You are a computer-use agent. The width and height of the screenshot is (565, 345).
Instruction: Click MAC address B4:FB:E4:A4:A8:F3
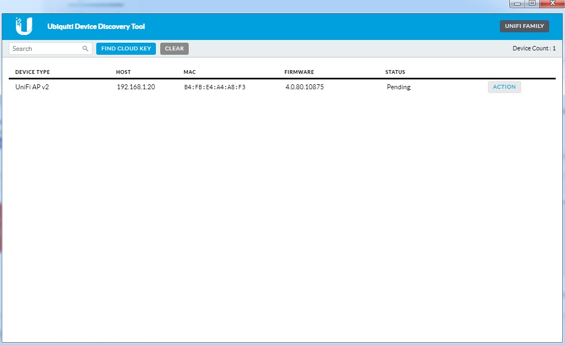coord(215,87)
